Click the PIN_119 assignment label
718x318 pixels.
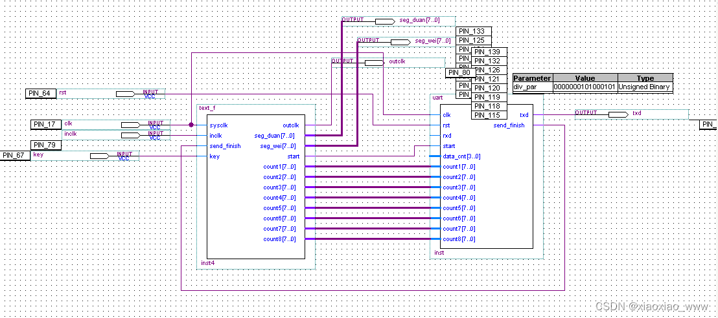tap(489, 97)
